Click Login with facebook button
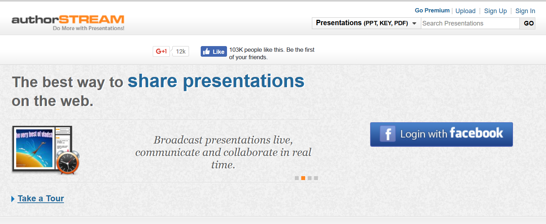The height and width of the screenshot is (224, 546). 442,134
